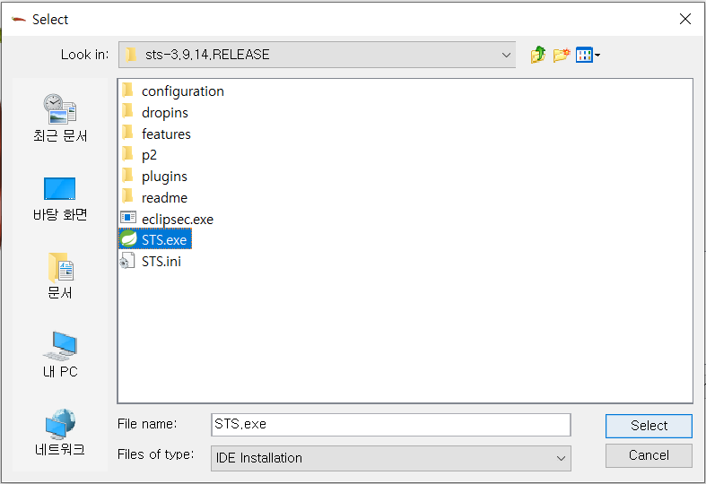Select the features folder icon
The height and width of the screenshot is (484, 706).
pos(128,134)
